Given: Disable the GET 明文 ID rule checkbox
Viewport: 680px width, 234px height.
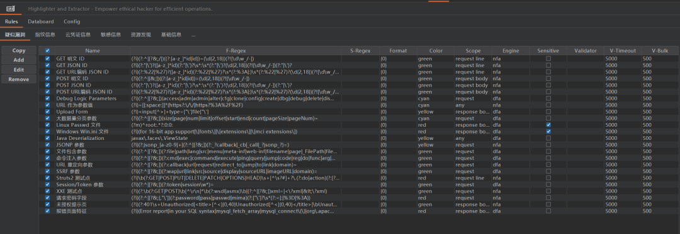Looking at the screenshot, I should tap(47, 59).
